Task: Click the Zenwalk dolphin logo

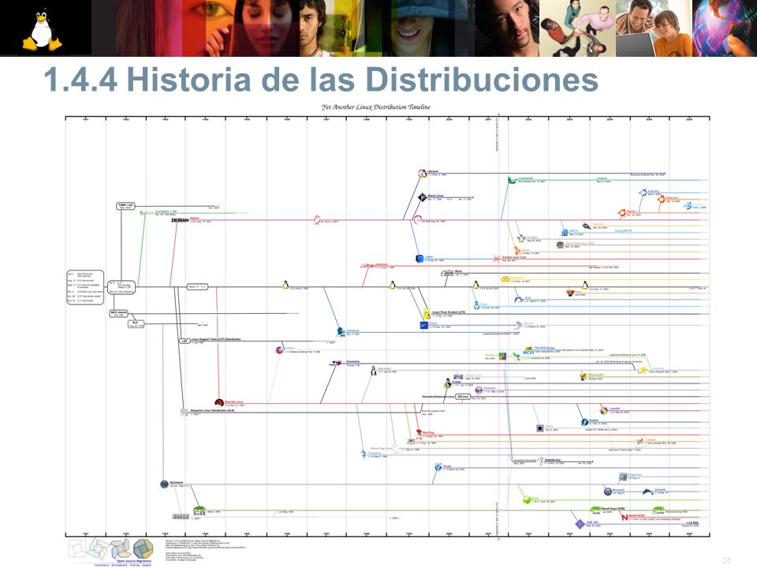Action: tap(647, 491)
